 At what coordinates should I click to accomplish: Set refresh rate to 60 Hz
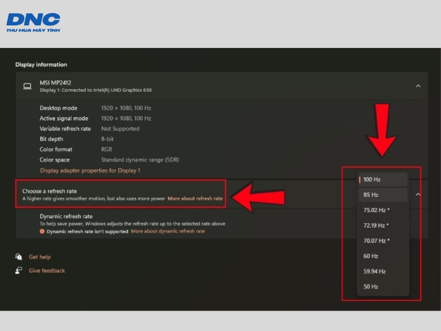(383, 256)
